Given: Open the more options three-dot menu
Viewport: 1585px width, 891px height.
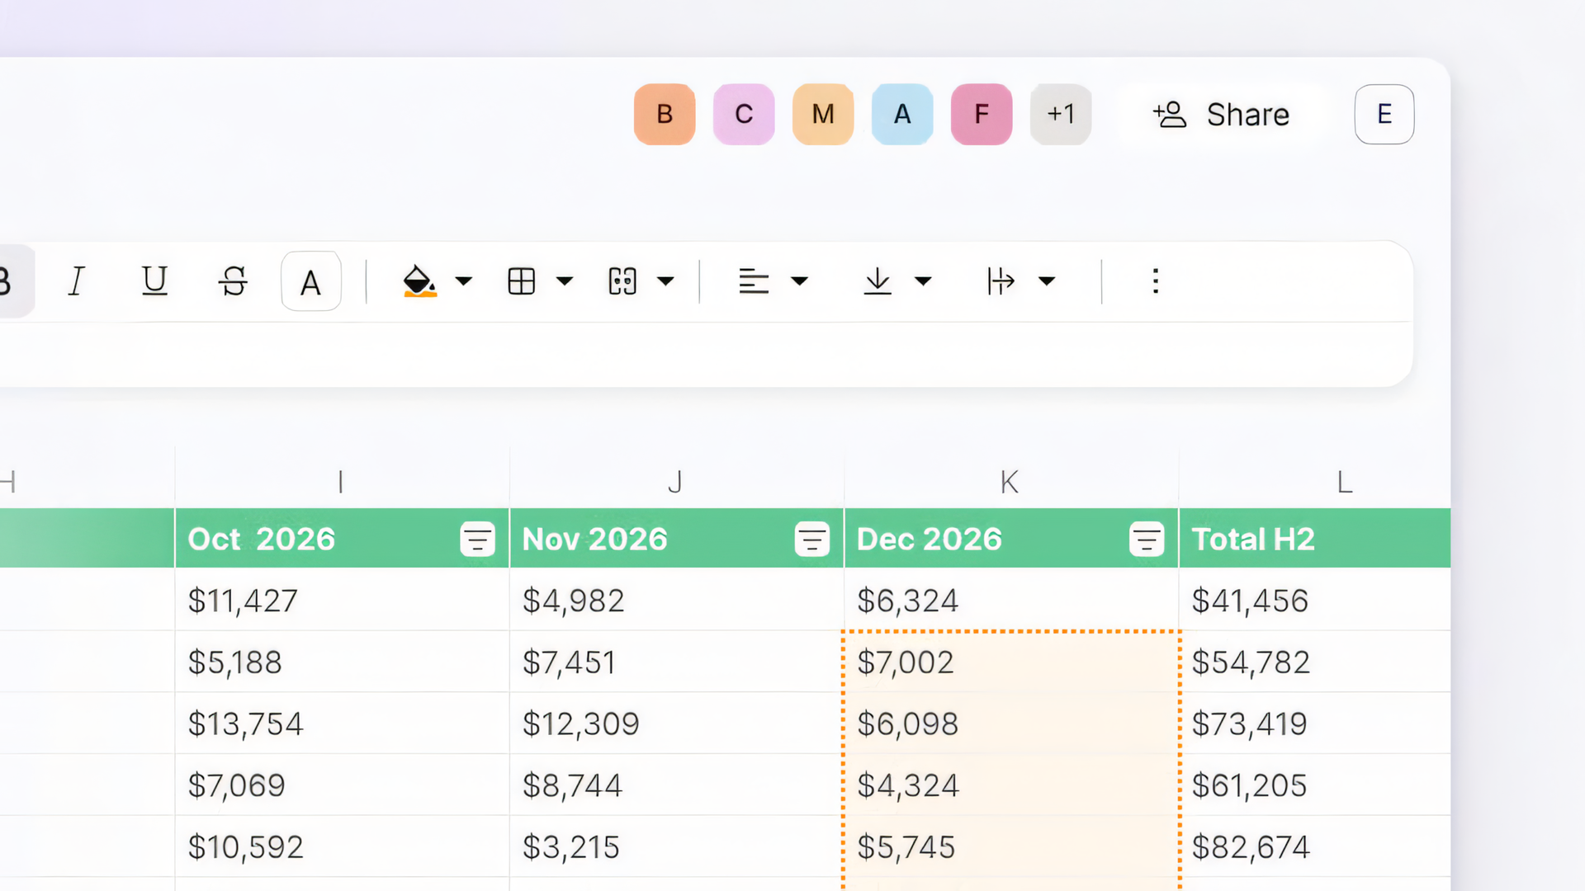Looking at the screenshot, I should 1155,281.
